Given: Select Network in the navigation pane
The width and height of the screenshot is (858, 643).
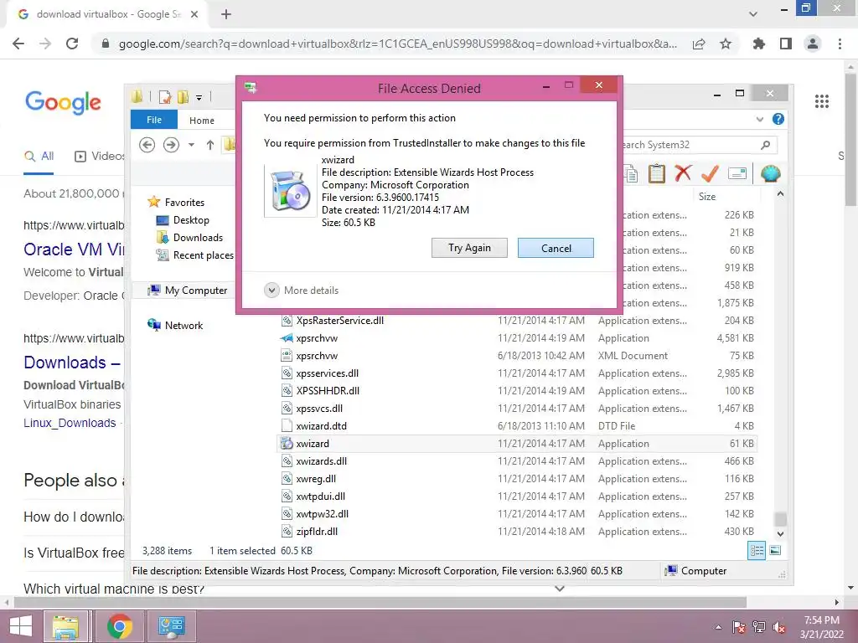Looking at the screenshot, I should (x=174, y=326).
